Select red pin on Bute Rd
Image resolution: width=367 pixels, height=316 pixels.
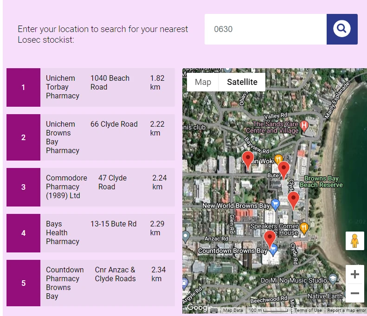(283, 170)
